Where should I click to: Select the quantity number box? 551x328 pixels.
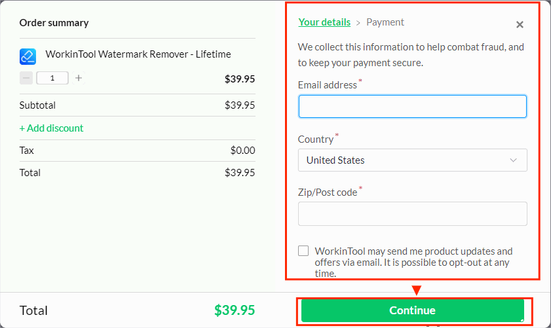pyautogui.click(x=52, y=78)
